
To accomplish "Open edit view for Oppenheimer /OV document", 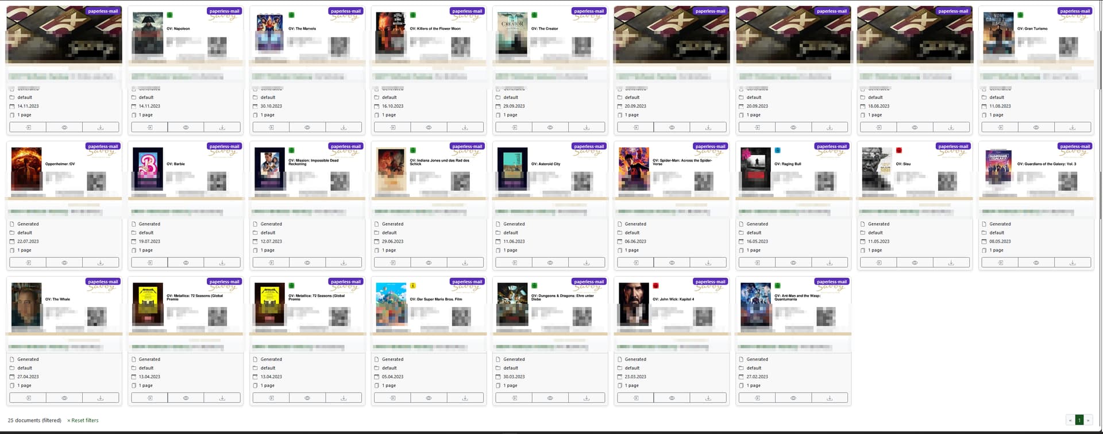I will coord(28,263).
